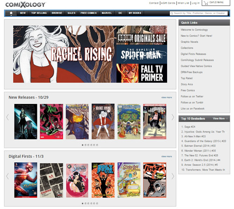Open the TOP SELLING menu

coord(39,13)
